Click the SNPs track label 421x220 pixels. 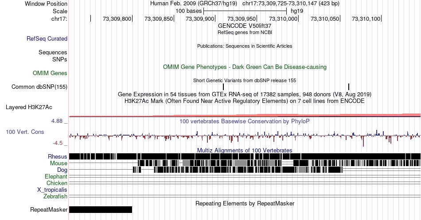coord(60,59)
